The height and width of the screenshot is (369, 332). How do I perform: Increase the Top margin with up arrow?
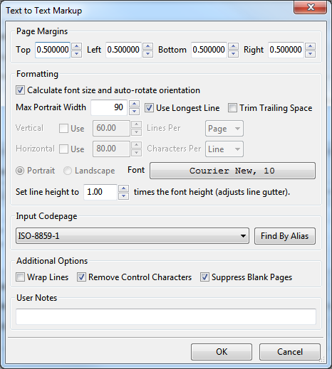tap(76, 46)
